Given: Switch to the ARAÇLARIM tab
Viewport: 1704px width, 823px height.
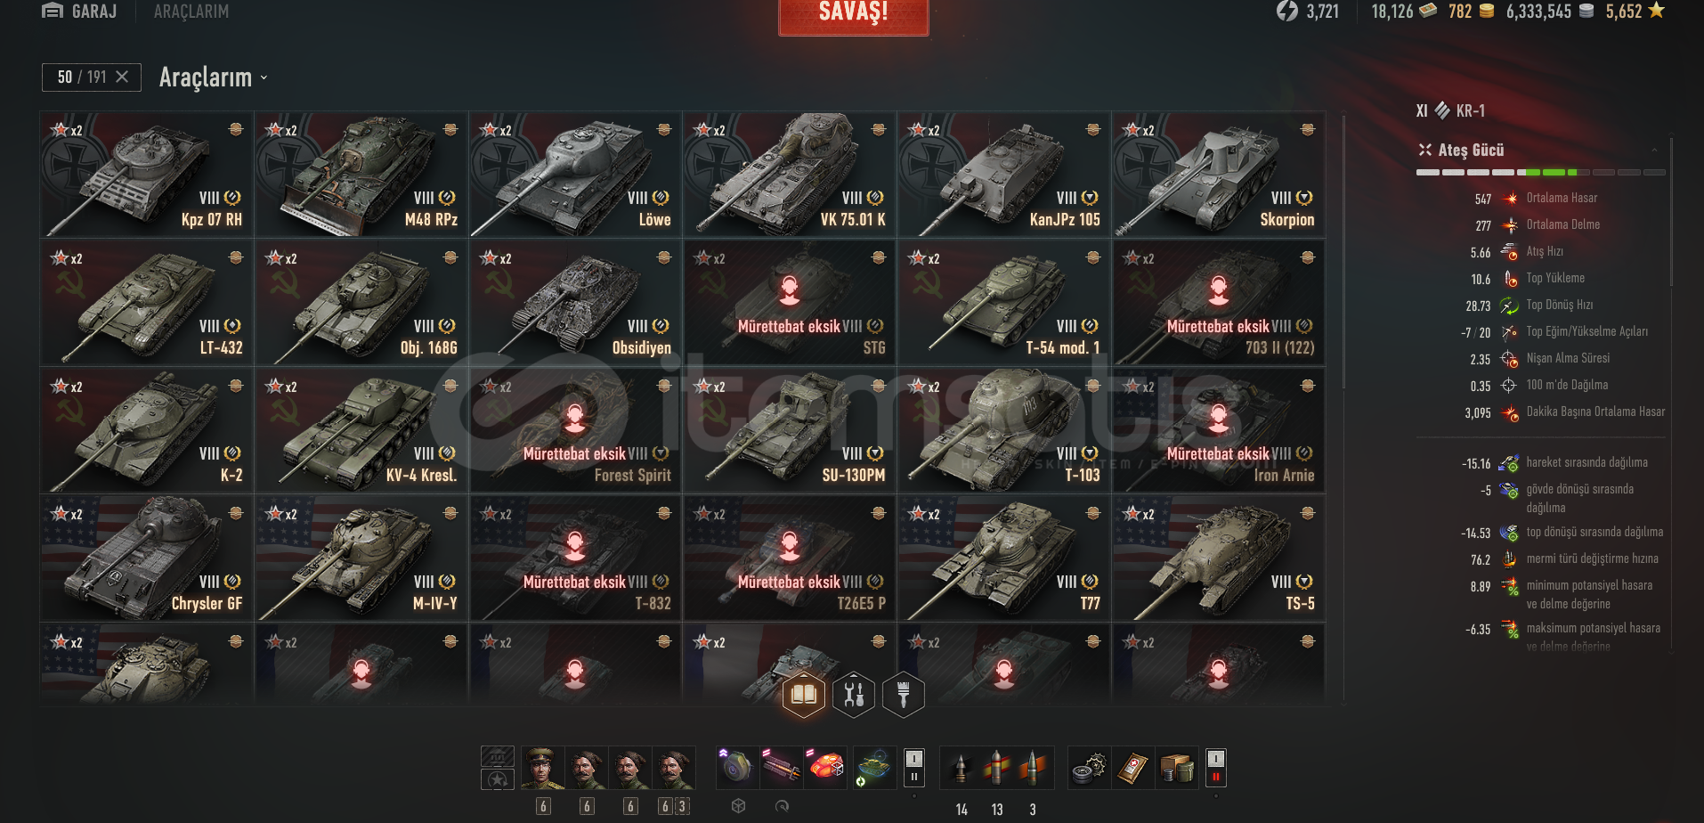Looking at the screenshot, I should 191,11.
